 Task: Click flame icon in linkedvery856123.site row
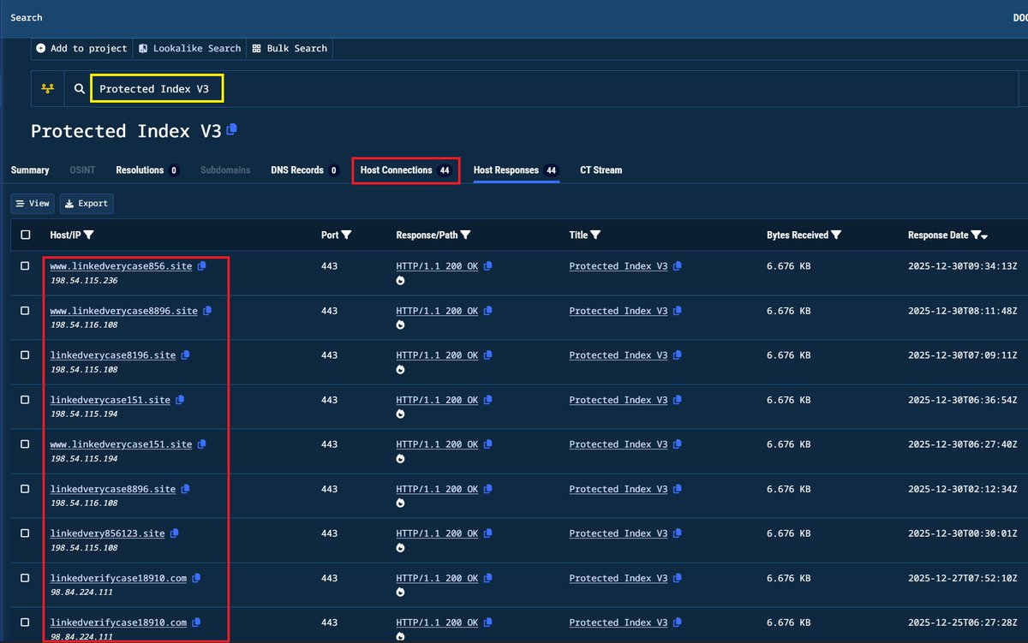(x=400, y=548)
